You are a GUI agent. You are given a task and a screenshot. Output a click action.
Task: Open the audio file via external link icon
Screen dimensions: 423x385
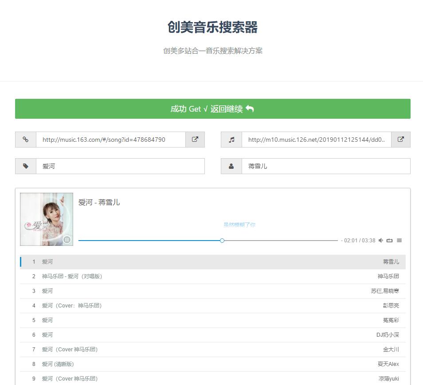point(400,140)
